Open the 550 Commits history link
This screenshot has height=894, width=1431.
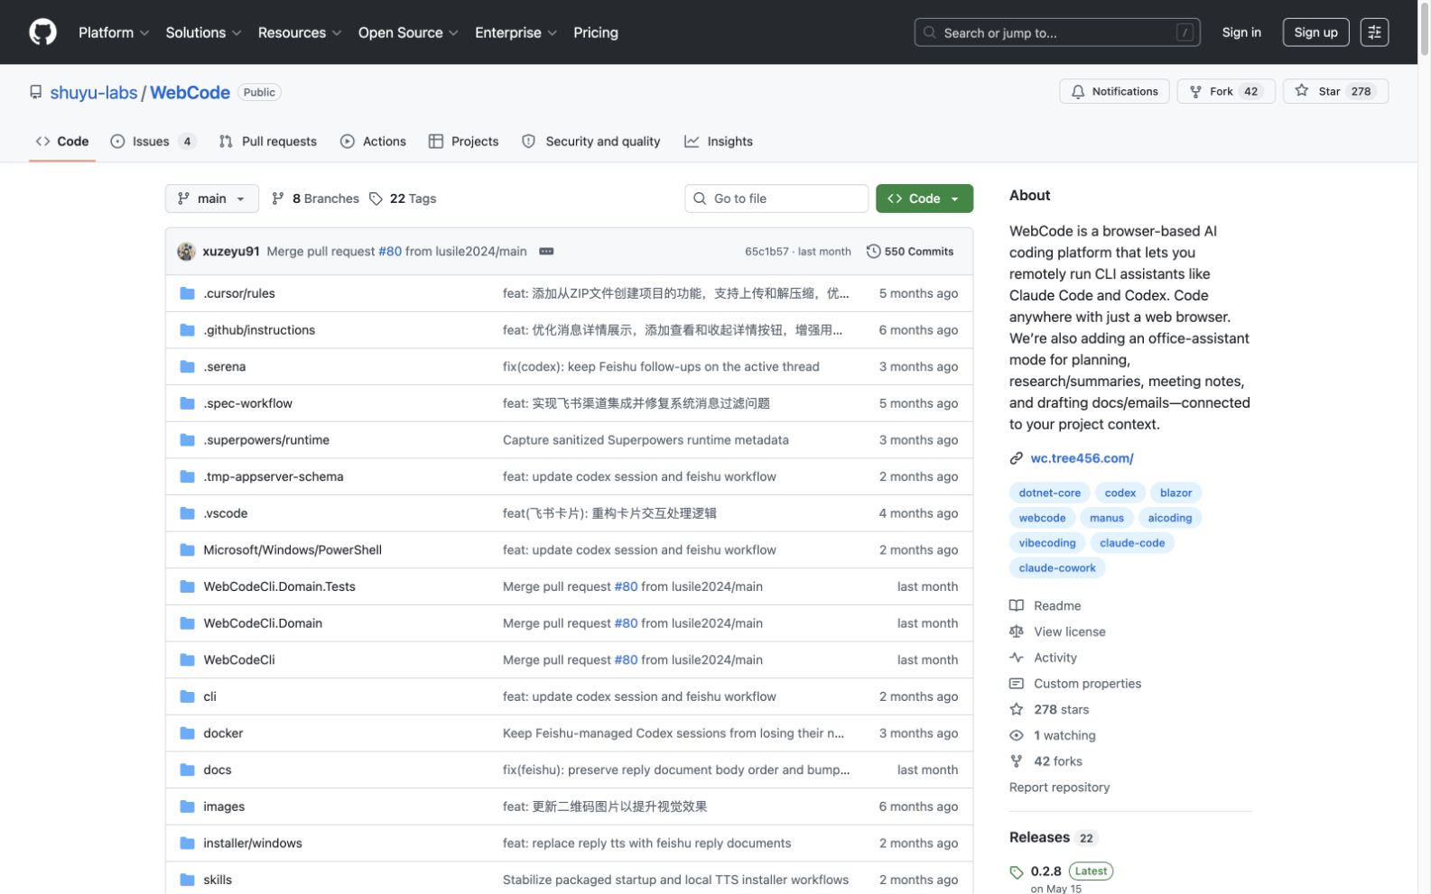point(909,252)
